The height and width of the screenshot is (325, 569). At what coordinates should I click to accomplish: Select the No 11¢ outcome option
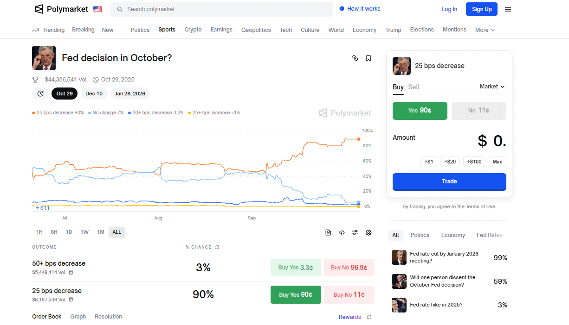478,111
